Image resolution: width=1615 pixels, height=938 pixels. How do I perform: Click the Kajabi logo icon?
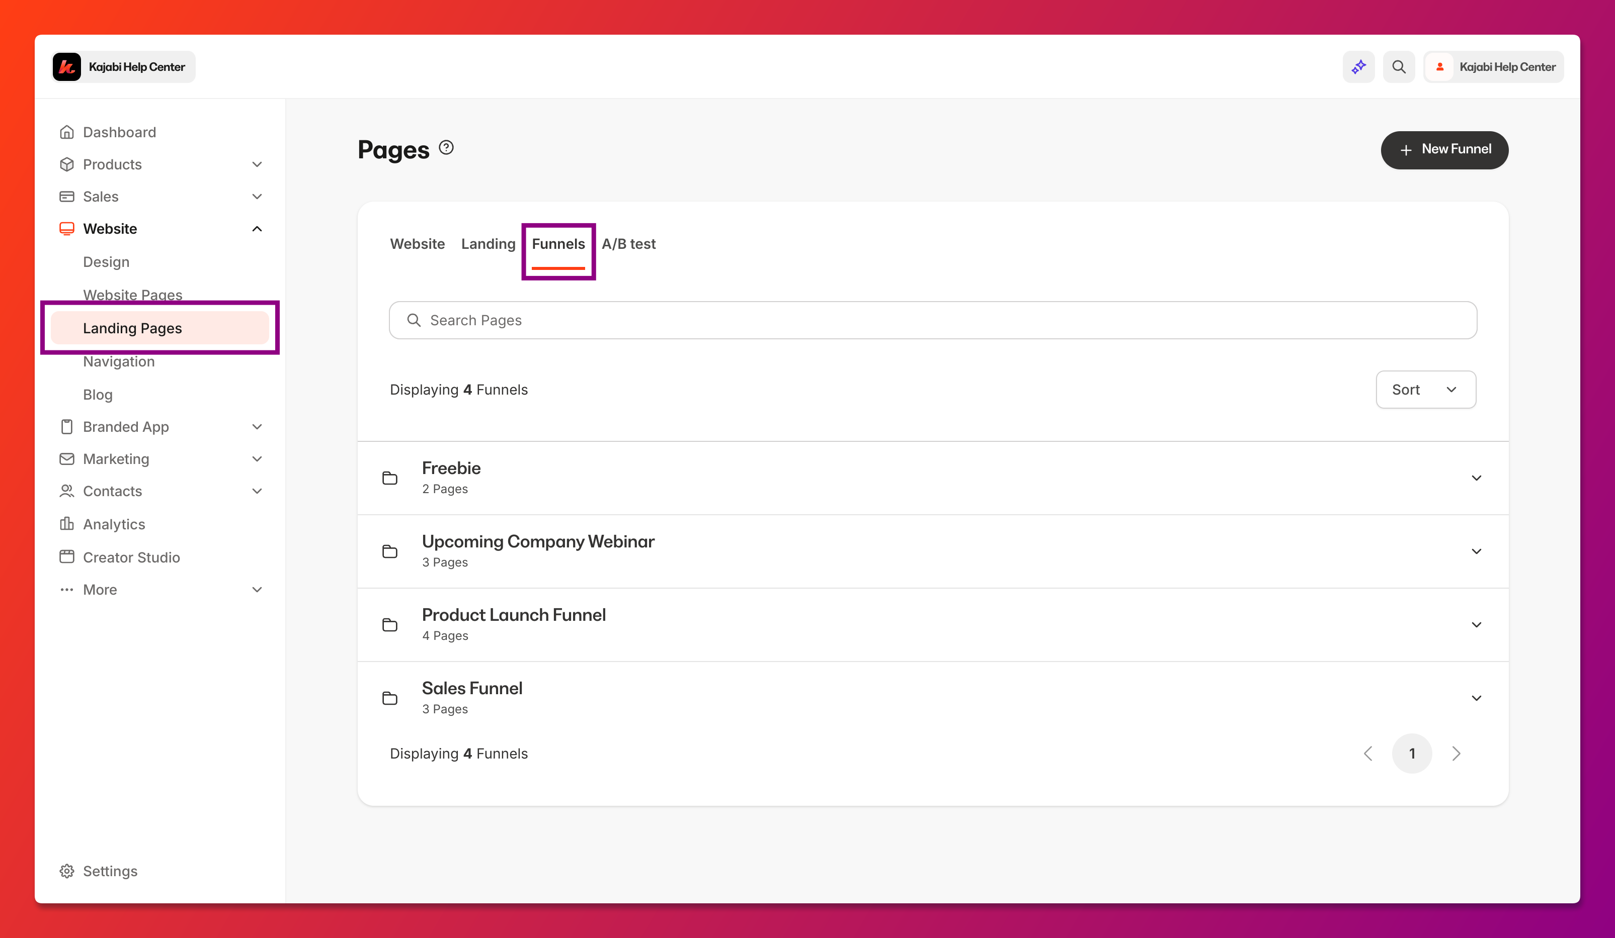(66, 66)
